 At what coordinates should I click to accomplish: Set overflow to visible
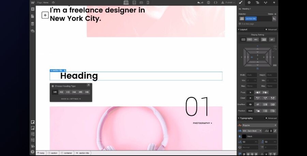(250, 104)
